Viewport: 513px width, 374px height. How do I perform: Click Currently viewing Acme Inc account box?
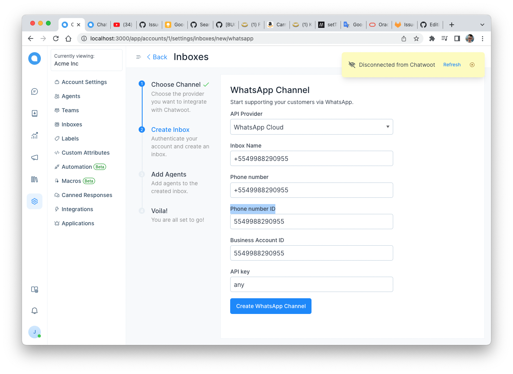[x=86, y=60]
